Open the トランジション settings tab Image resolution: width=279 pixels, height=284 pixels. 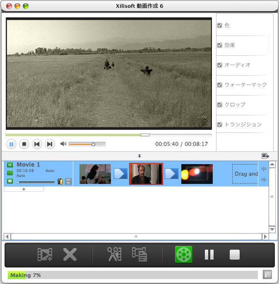243,124
